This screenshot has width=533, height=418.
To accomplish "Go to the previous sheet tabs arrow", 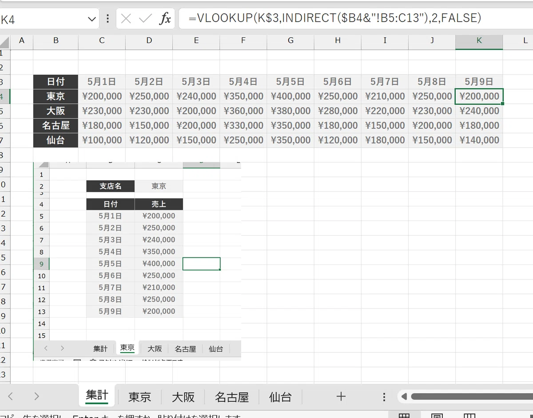I will tap(11, 396).
